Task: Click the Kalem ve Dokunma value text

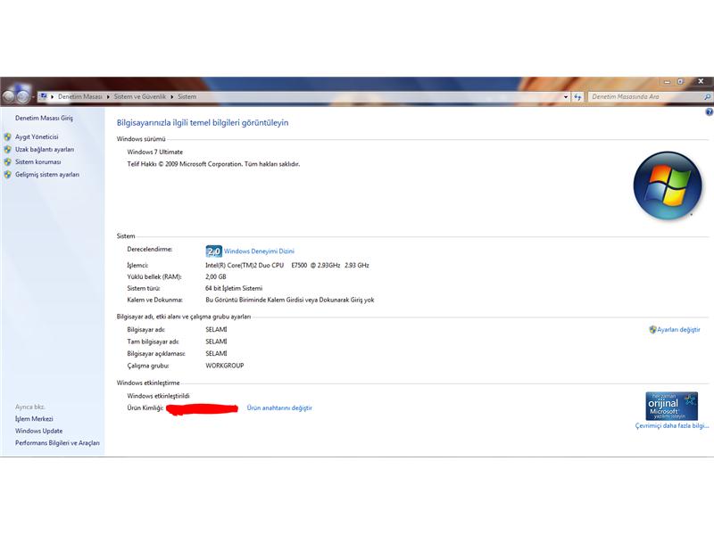Action: (x=289, y=300)
